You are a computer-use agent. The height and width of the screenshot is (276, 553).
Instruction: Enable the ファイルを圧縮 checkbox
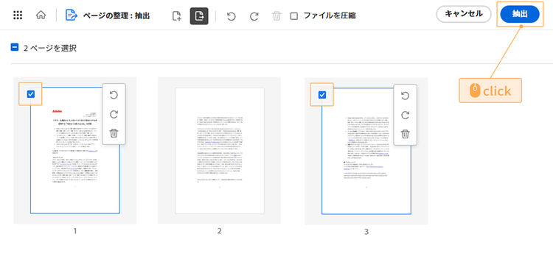coord(293,16)
